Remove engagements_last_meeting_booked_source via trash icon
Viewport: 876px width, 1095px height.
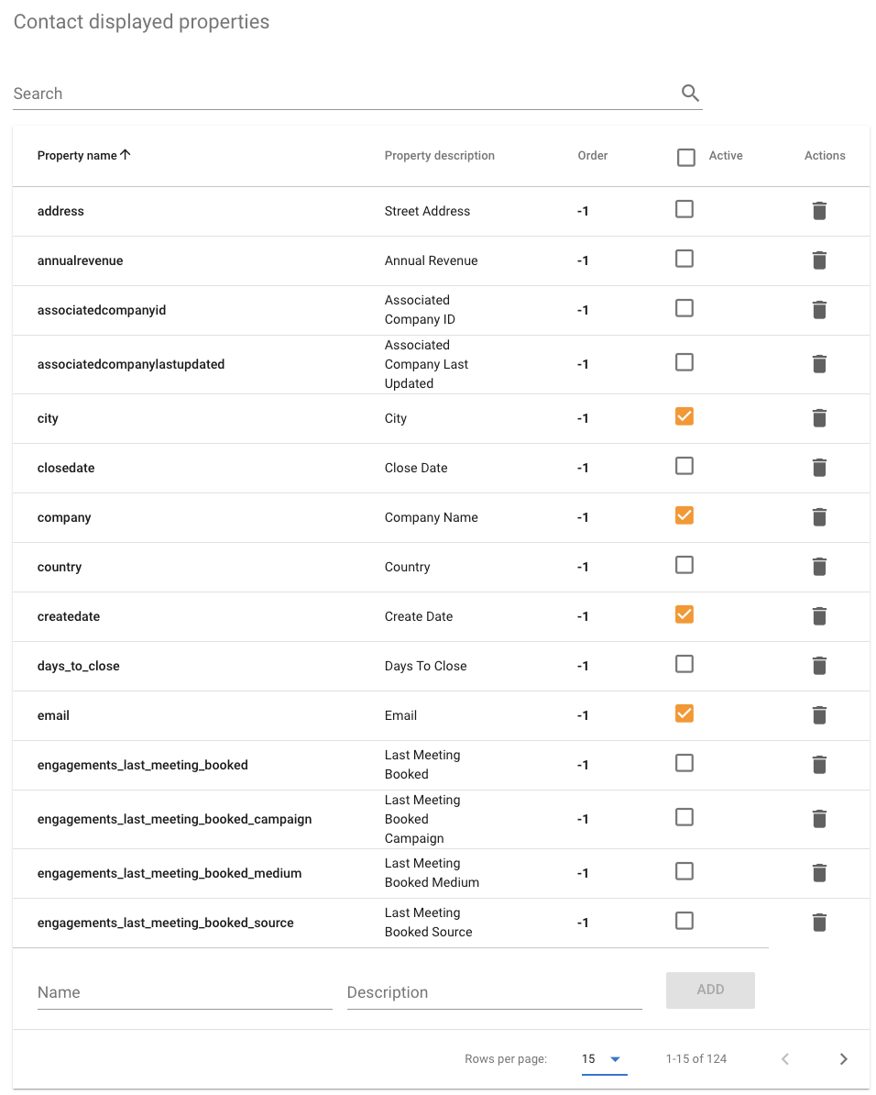(x=819, y=923)
